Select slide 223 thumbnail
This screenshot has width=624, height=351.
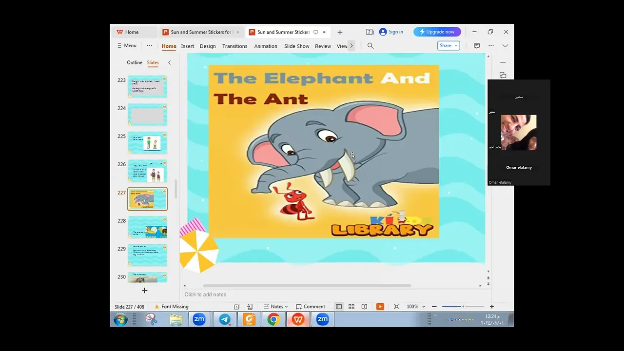coord(148,87)
